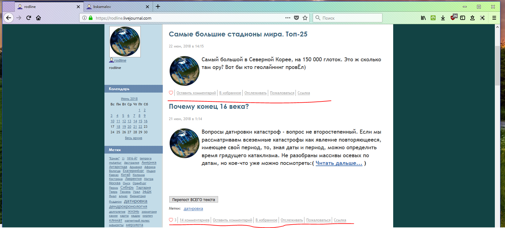The height and width of the screenshot is (228, 505).
Task: Open page actions three-dot menu
Action: (288, 18)
